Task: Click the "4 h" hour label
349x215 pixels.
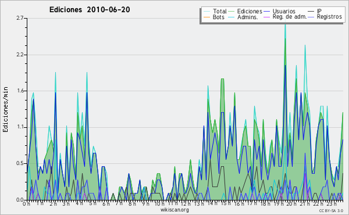Action: pos(80,203)
